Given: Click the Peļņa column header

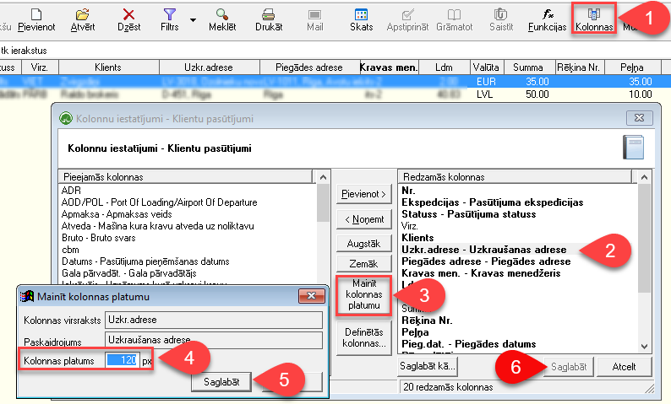Looking at the screenshot, I should click(x=632, y=67).
